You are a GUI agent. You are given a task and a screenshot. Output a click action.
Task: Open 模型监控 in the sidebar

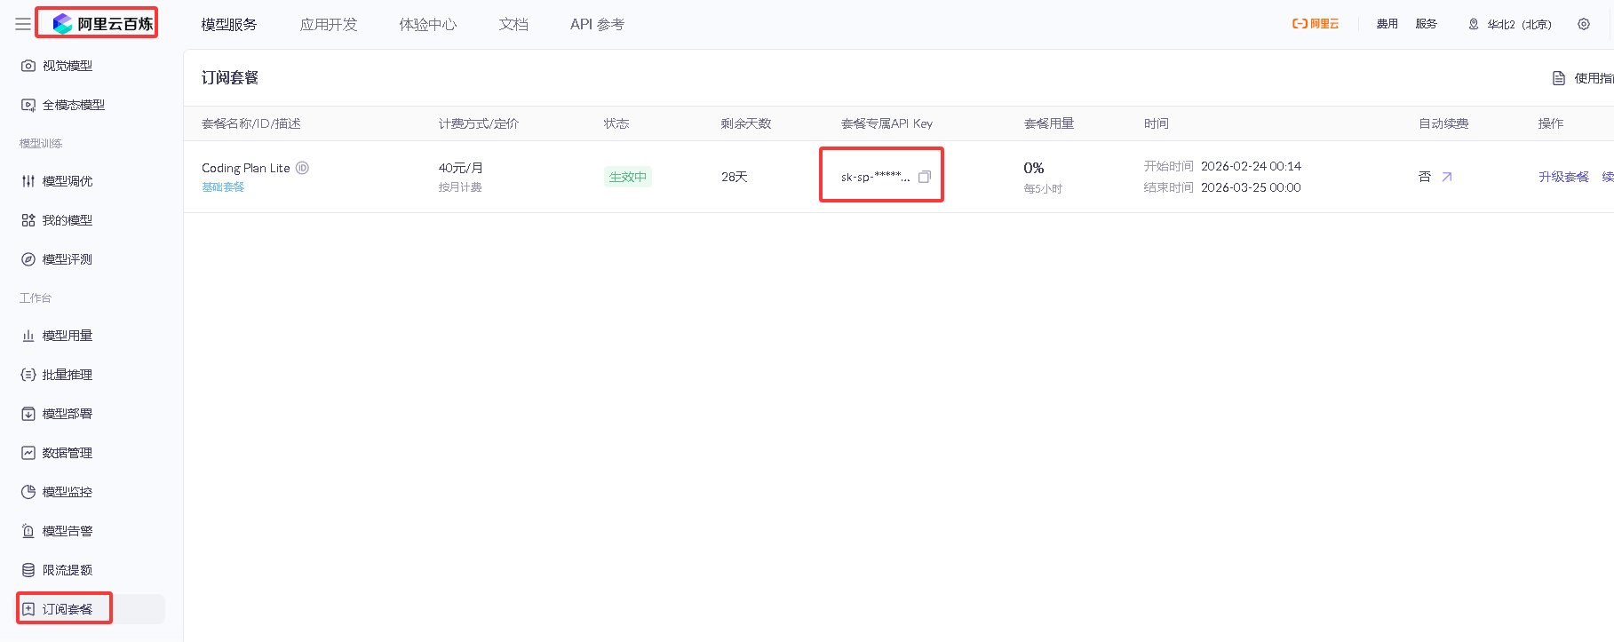point(68,492)
